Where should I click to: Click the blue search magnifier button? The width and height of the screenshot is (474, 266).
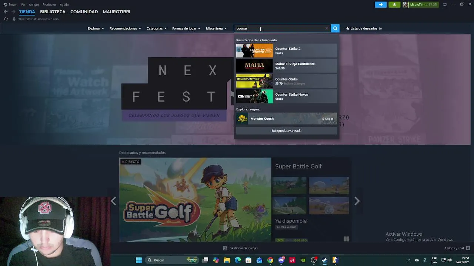[x=335, y=28]
